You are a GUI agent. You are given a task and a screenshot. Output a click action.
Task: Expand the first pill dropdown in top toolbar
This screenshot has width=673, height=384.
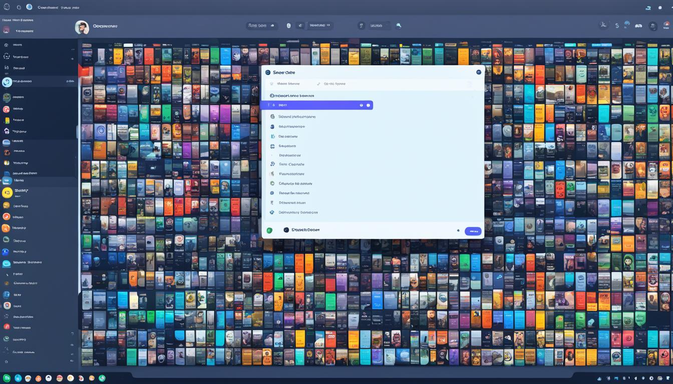pos(262,25)
